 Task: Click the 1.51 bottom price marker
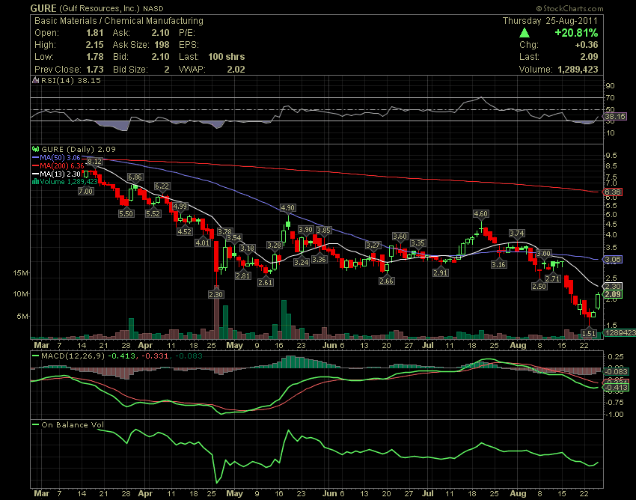coord(589,333)
